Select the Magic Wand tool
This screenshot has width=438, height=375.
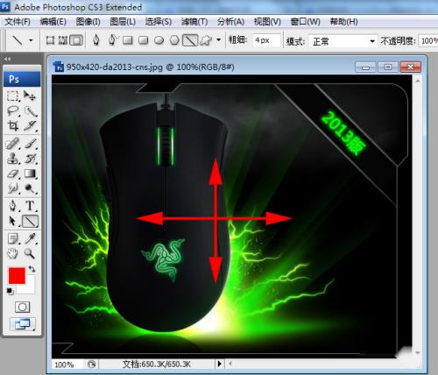pyautogui.click(x=30, y=111)
